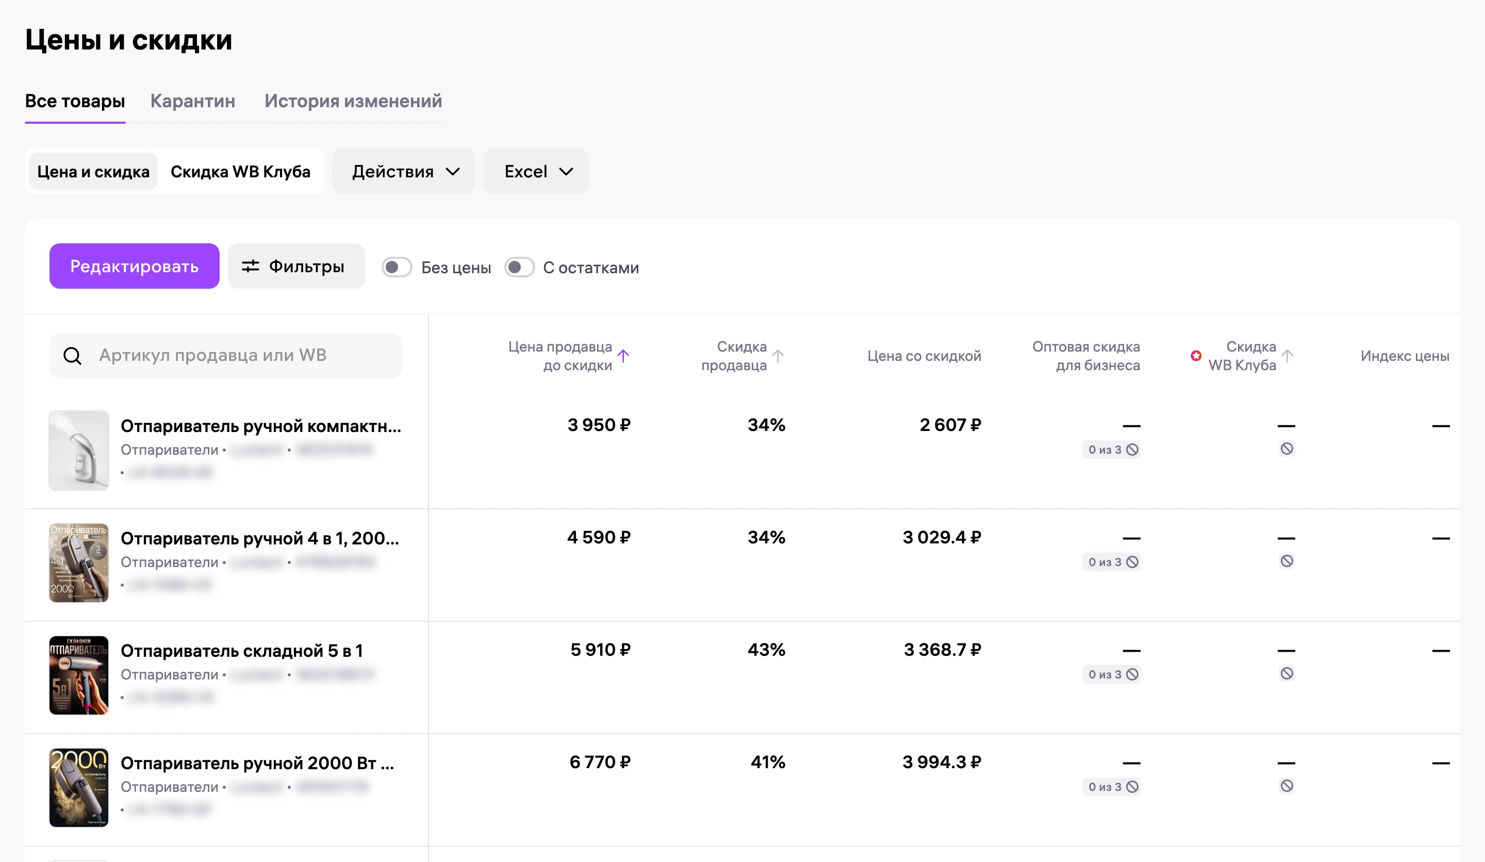Click the '0 из 3' badge in 4 590 ₽ row
This screenshot has width=1485, height=862.
coord(1111,561)
